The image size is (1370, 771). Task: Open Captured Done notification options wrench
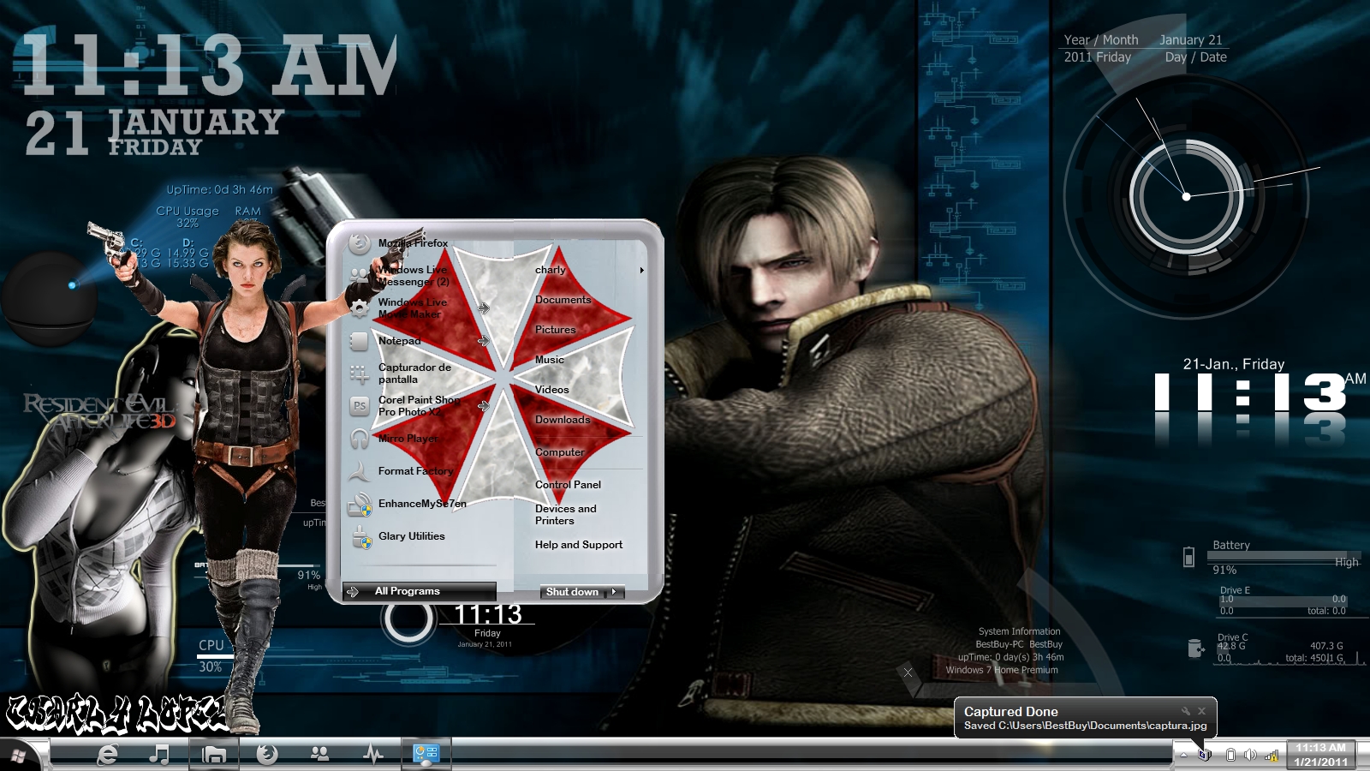coord(1186,711)
